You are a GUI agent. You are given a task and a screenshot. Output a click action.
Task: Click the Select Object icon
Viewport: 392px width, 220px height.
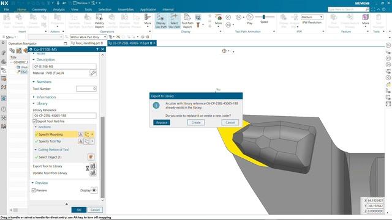pos(91,157)
